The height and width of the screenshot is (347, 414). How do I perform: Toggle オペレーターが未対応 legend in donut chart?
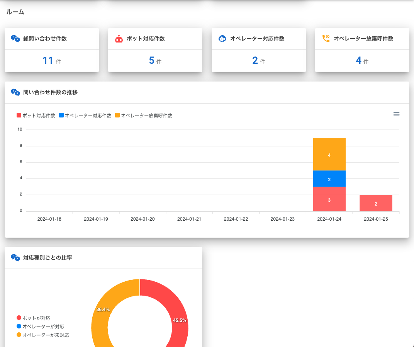tap(43, 335)
